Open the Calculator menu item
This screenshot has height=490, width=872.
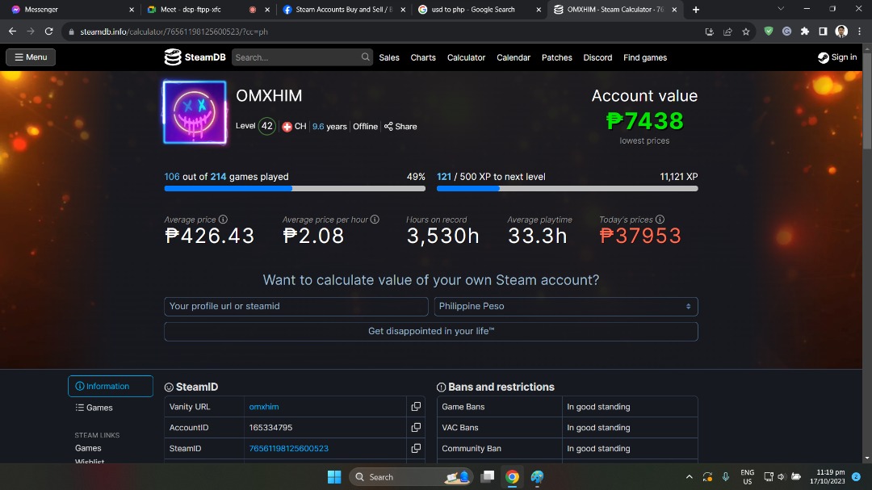click(x=466, y=57)
